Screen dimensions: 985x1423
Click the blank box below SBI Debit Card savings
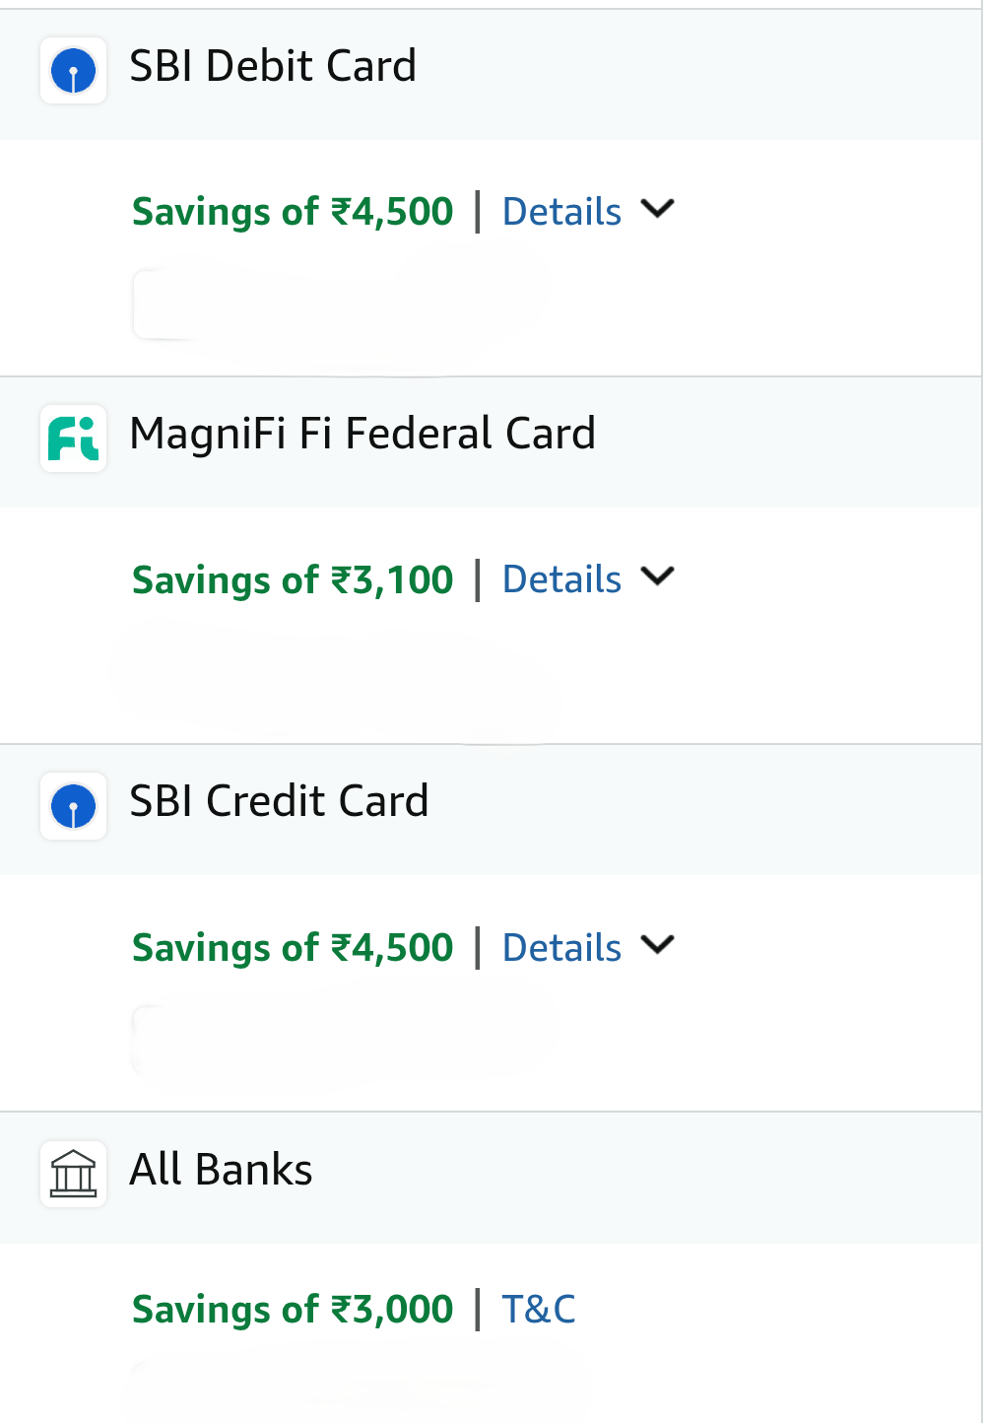point(335,305)
